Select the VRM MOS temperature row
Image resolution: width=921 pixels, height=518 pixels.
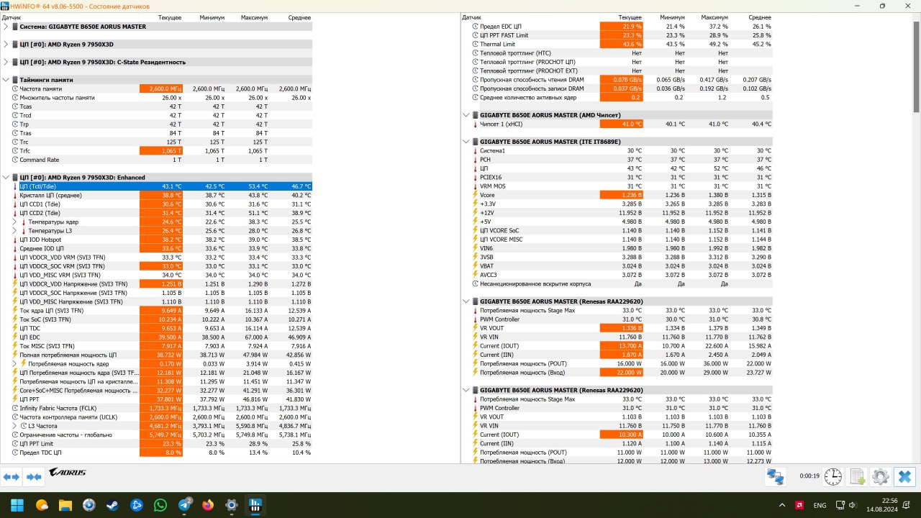click(x=617, y=186)
